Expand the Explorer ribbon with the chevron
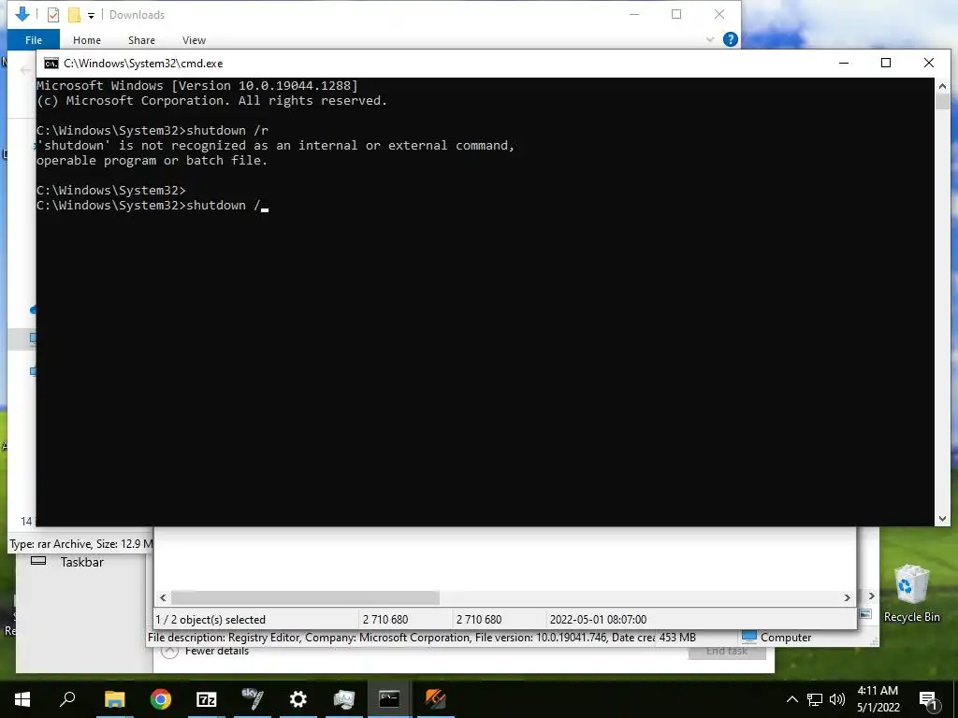The image size is (958, 718). (x=710, y=39)
